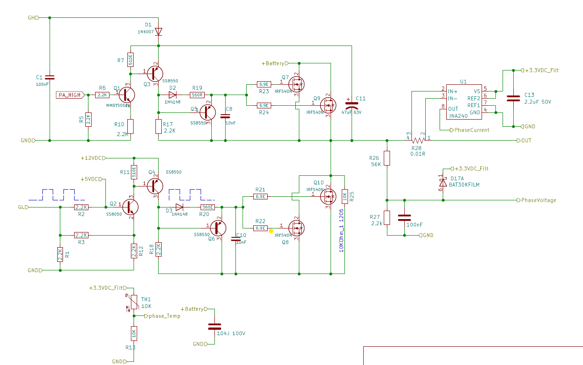
Task: Click the '10KOhm_1 1206' blue text
Action: coord(342,230)
